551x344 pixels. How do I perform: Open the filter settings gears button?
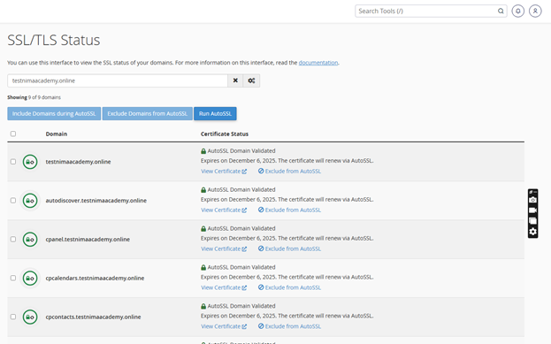[x=251, y=80]
